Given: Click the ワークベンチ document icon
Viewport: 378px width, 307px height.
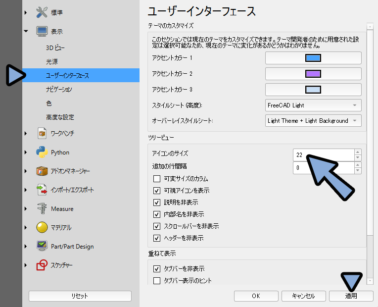Looking at the screenshot, I should tap(42, 133).
